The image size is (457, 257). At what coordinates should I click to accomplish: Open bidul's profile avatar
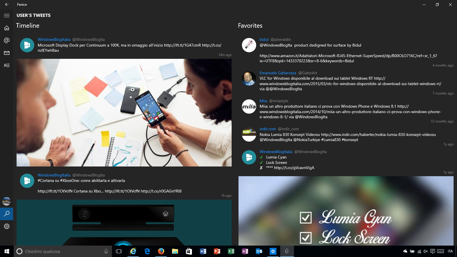pyautogui.click(x=249, y=45)
